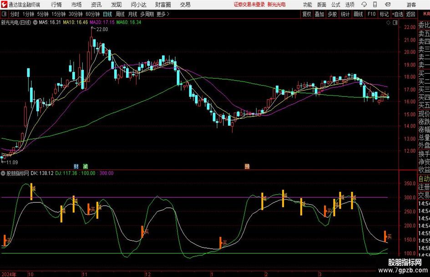The width and height of the screenshot is (430, 277).
Task: Open the 股朋指标网 indicator dropdown arrow
Action: [3, 173]
